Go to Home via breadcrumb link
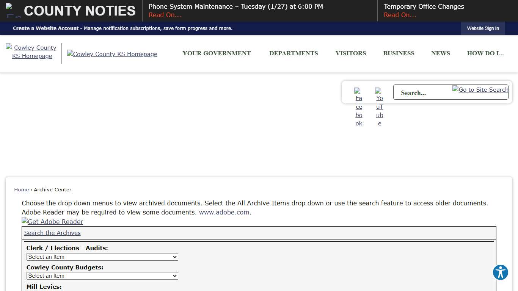Viewport: 518px width, 291px height. point(22,190)
